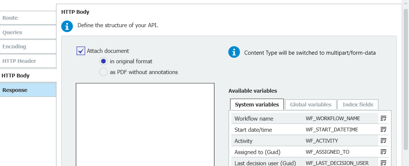Select 'as PDF without annotations' radio option
The width and height of the screenshot is (409, 166).
pos(103,72)
